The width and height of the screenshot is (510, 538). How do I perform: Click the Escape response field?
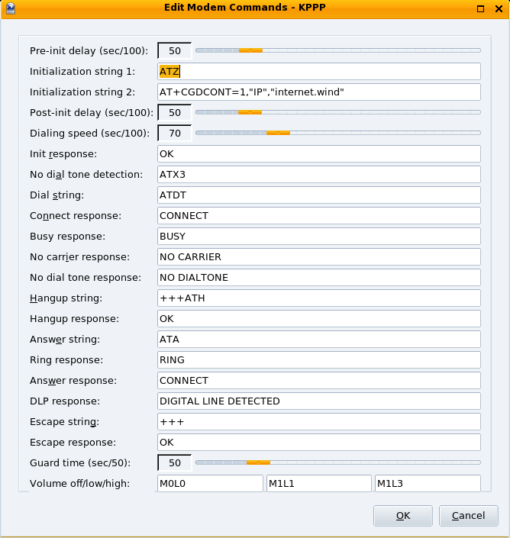319,442
